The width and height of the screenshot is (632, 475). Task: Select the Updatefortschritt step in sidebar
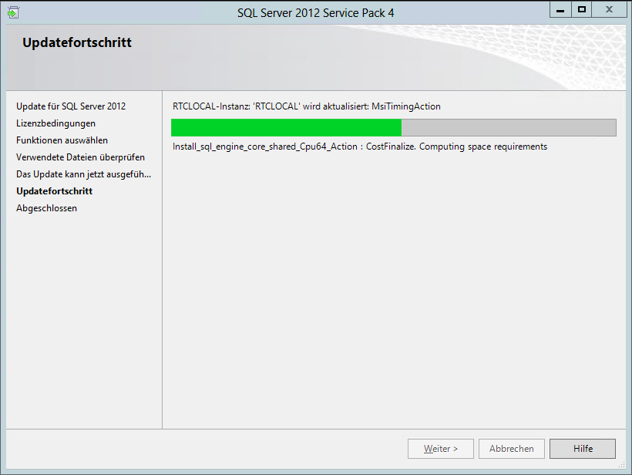coord(55,191)
